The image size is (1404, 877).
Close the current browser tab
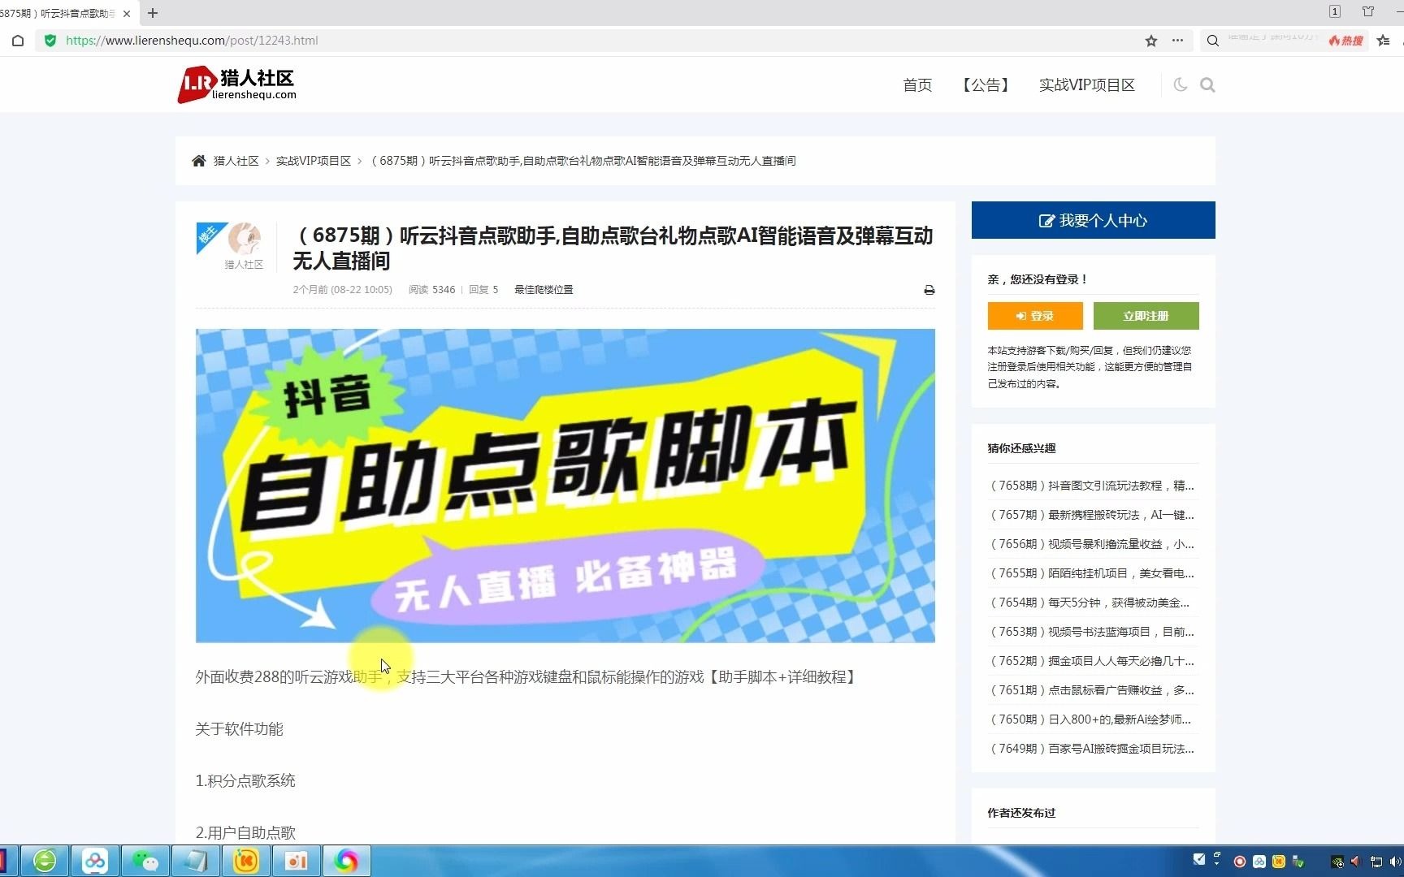tap(127, 13)
